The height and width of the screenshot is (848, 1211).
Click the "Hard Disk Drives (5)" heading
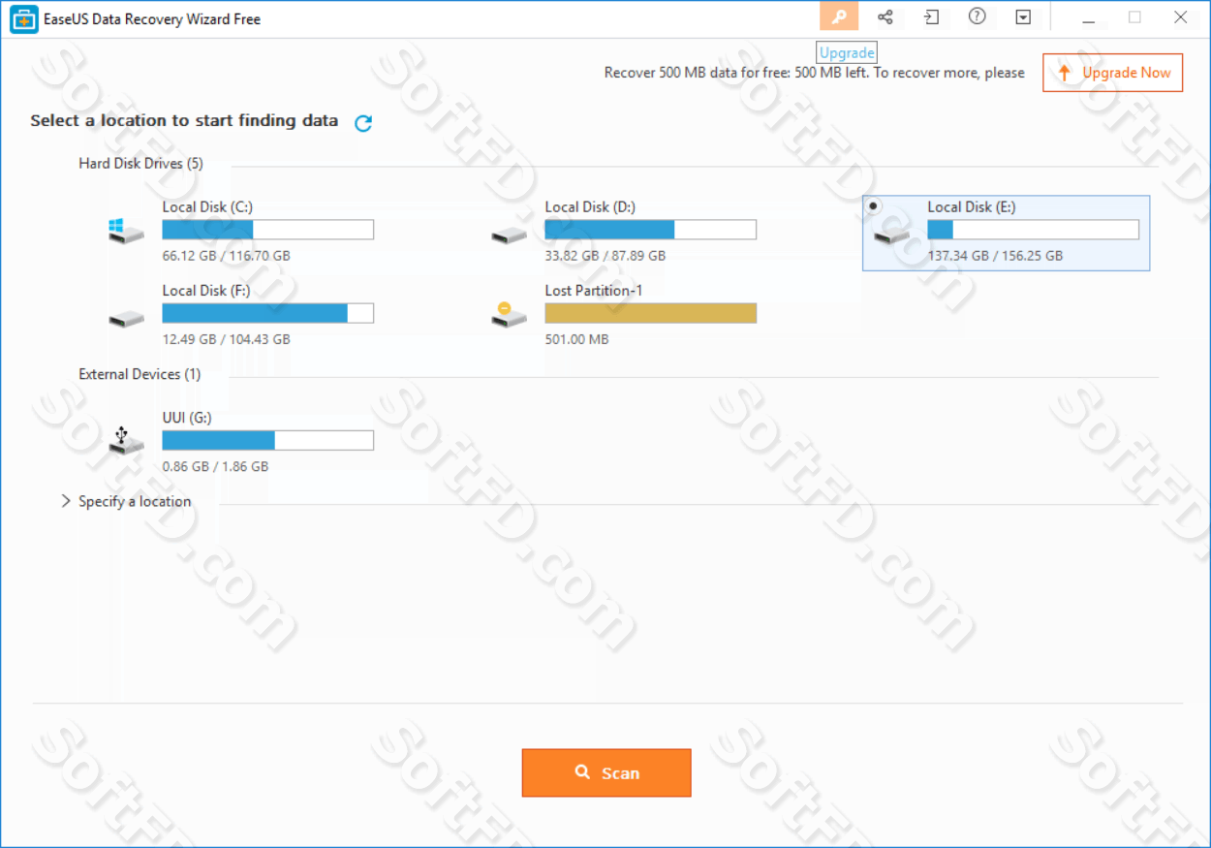coord(141,163)
